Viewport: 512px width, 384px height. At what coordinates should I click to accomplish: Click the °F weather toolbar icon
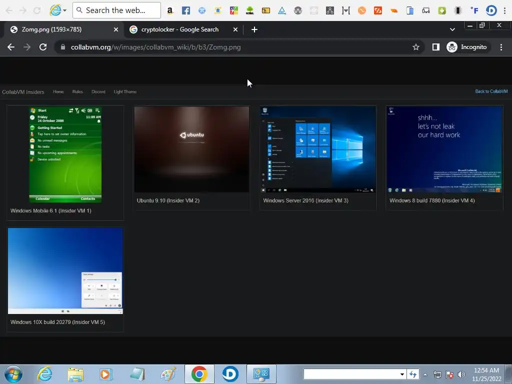coord(474,10)
